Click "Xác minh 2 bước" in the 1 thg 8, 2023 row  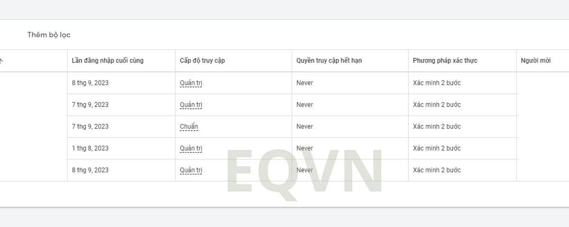click(x=437, y=148)
